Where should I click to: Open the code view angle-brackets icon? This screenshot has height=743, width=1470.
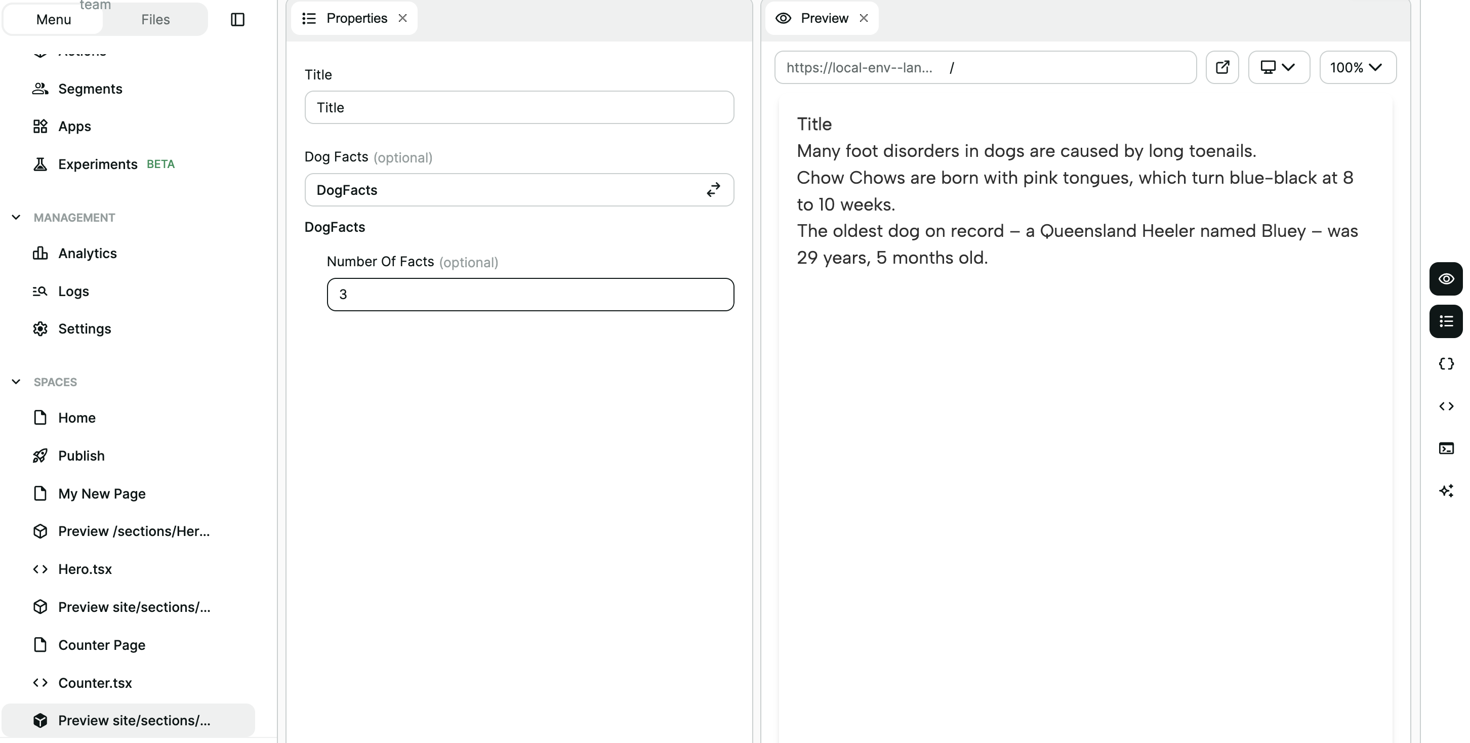point(1446,406)
